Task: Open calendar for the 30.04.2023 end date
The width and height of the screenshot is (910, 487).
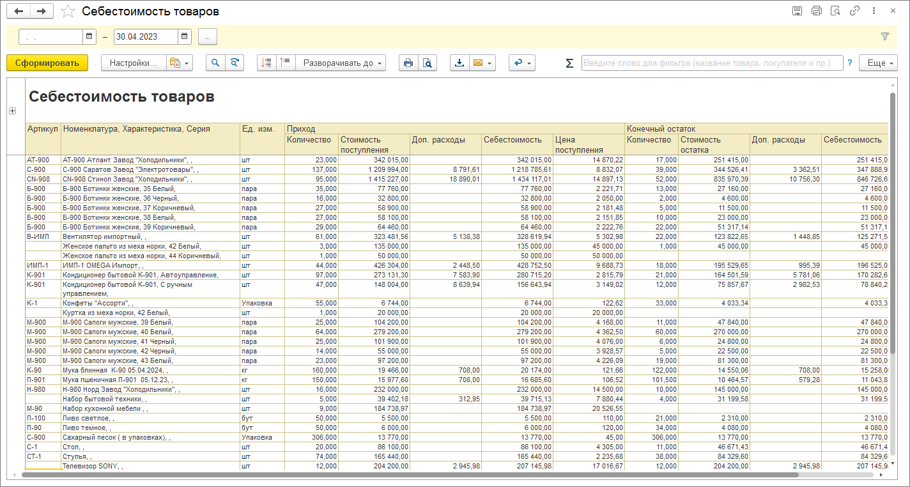Action: 184,36
